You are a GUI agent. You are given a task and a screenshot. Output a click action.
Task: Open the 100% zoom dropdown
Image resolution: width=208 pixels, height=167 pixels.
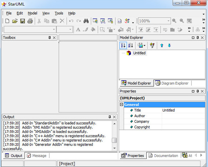coord(168,21)
